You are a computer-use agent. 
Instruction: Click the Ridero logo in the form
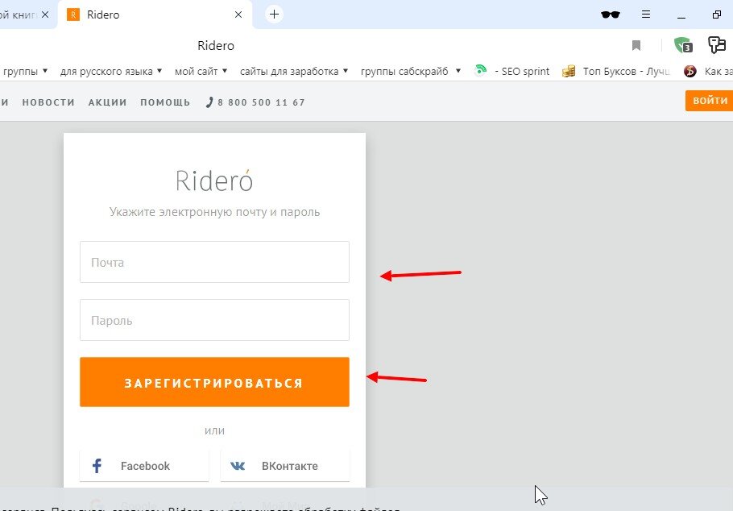(214, 181)
